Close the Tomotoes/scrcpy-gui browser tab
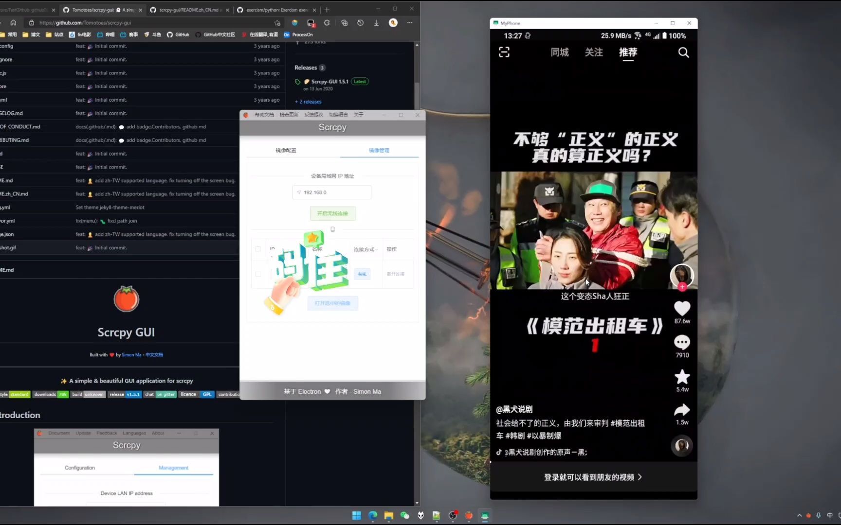Viewport: 841px width, 525px height. pyautogui.click(x=141, y=10)
